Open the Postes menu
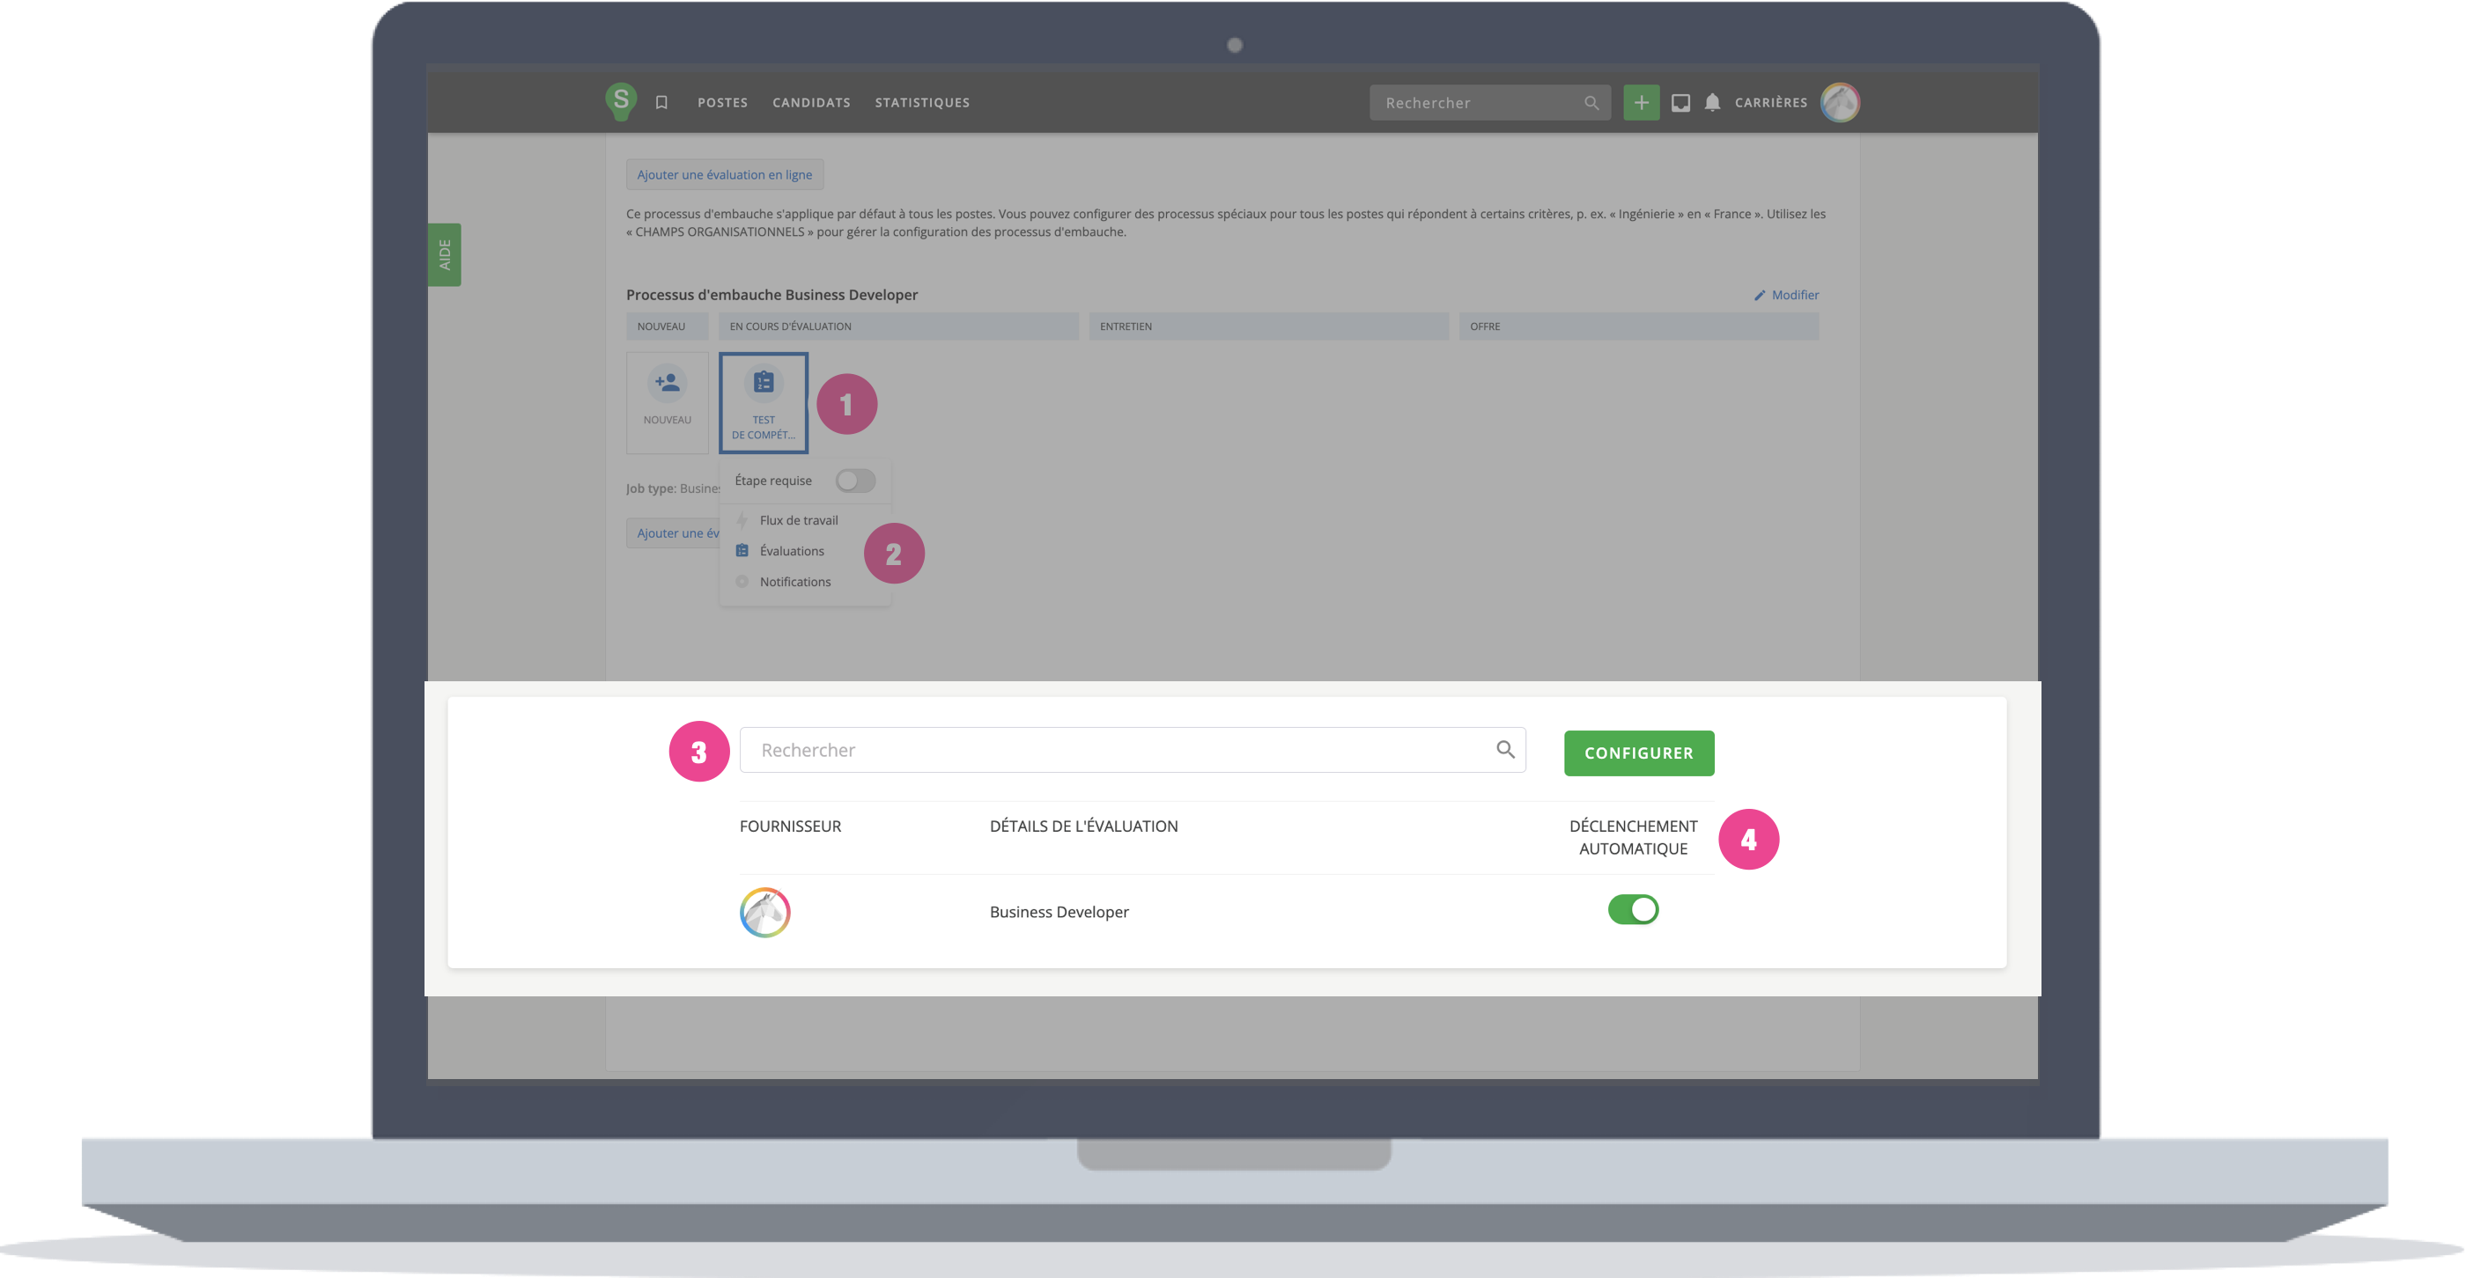 pyautogui.click(x=722, y=102)
